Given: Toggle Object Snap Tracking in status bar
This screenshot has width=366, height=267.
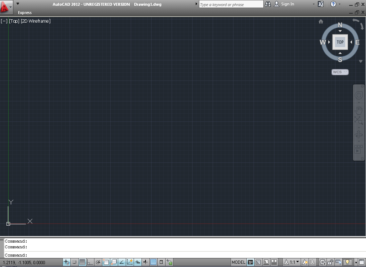Looking at the screenshot, I should [x=122, y=262].
